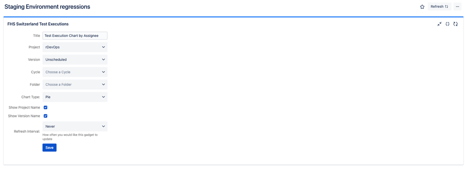Collapse the gadget with four-corner icon

[447, 24]
